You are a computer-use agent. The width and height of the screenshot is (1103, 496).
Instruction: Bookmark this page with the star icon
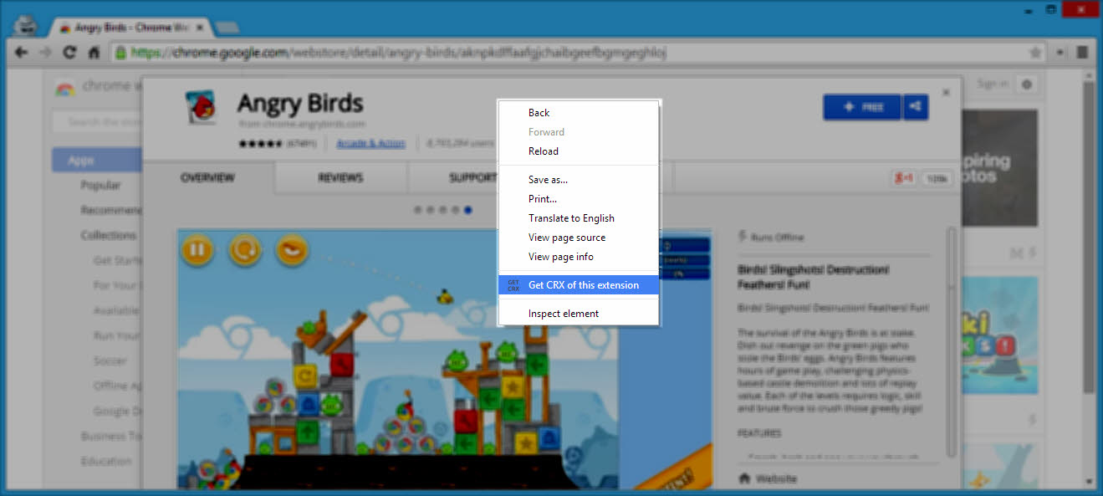tap(1034, 51)
